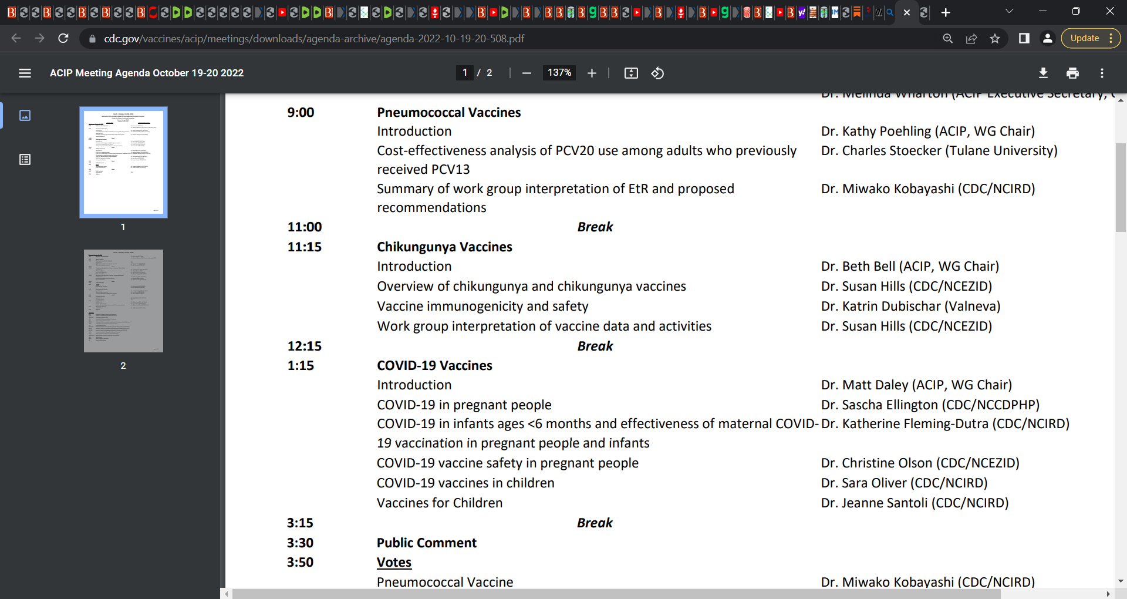This screenshot has height=599, width=1127.
Task: Click the vertical scrollbar thumb
Action: [x=1121, y=187]
